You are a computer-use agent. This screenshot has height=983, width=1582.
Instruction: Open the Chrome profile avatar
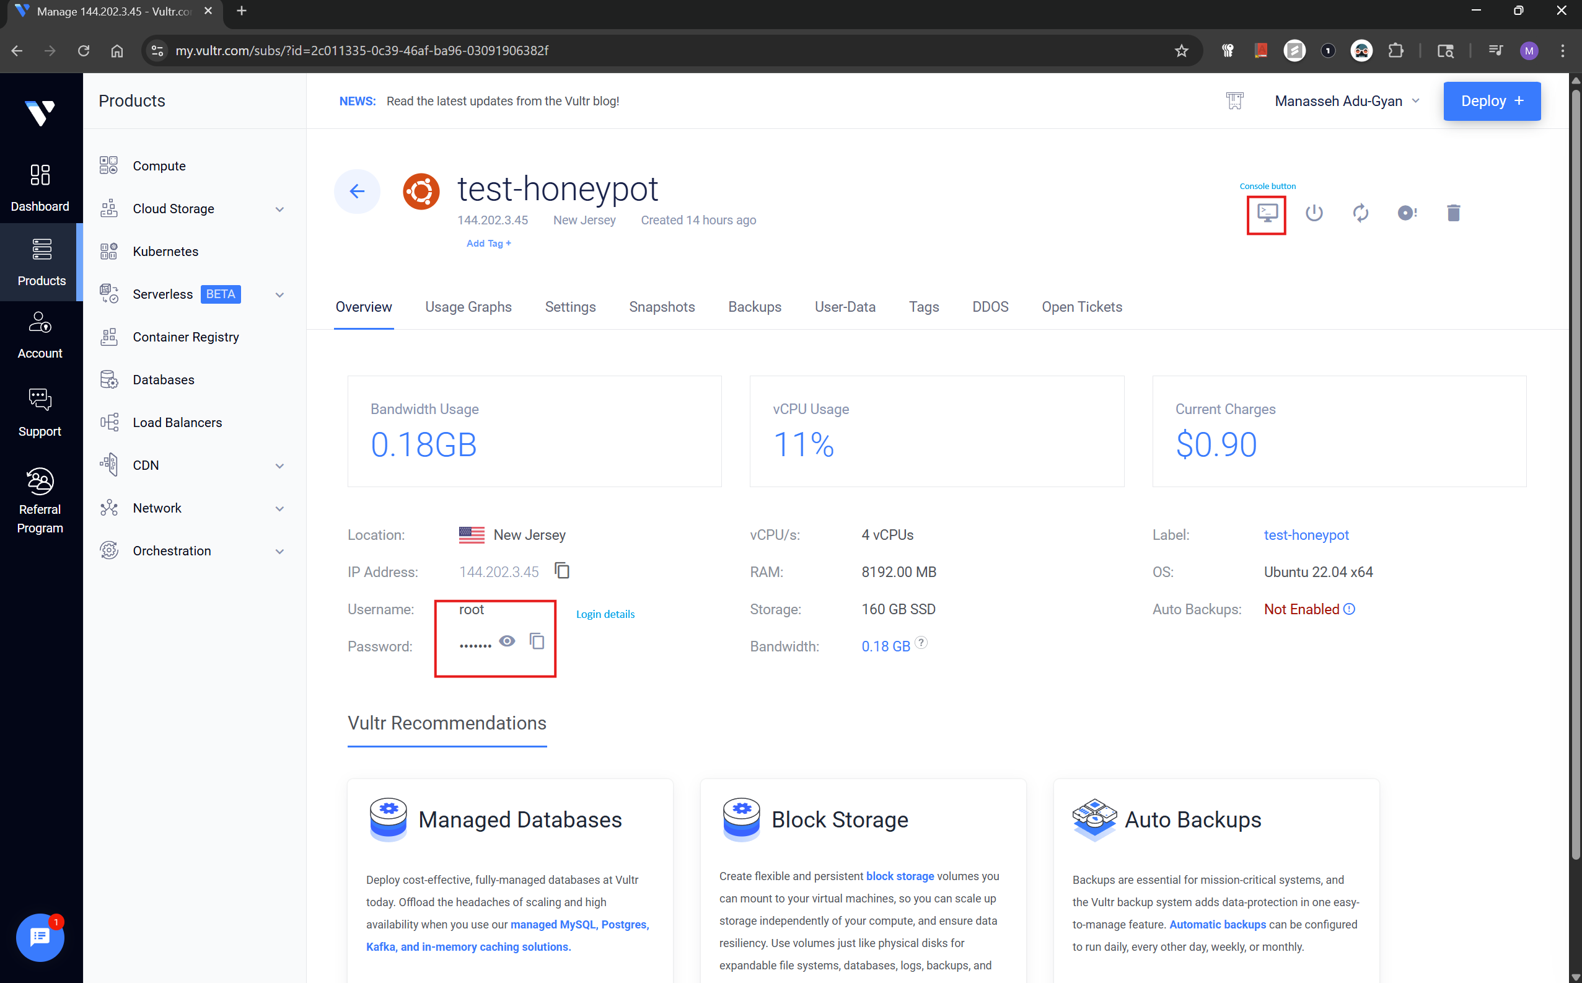click(1529, 50)
